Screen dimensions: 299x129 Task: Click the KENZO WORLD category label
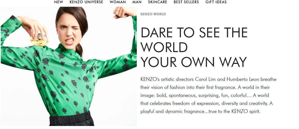(x=153, y=14)
